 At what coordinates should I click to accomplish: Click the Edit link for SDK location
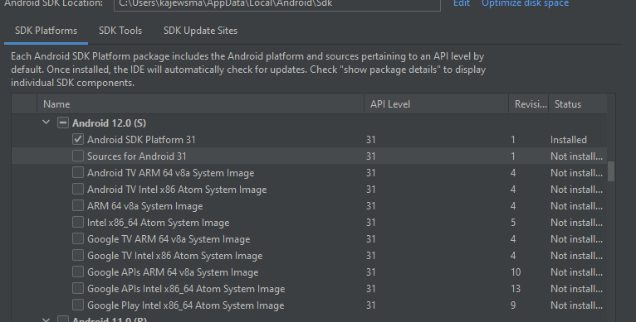[x=462, y=3]
